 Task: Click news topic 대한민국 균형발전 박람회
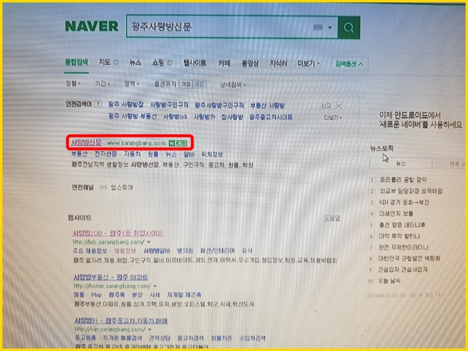(409, 259)
